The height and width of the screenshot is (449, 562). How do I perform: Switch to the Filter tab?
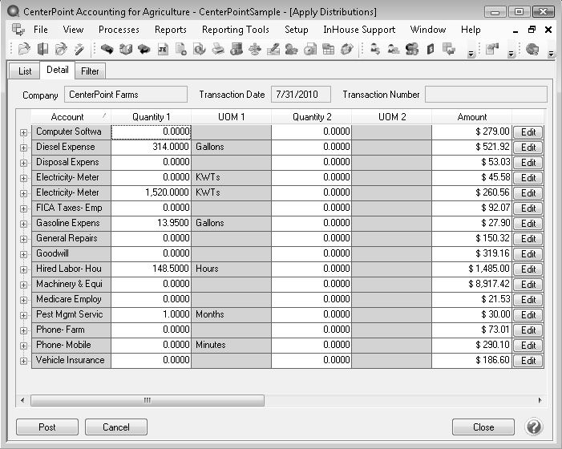[90, 71]
